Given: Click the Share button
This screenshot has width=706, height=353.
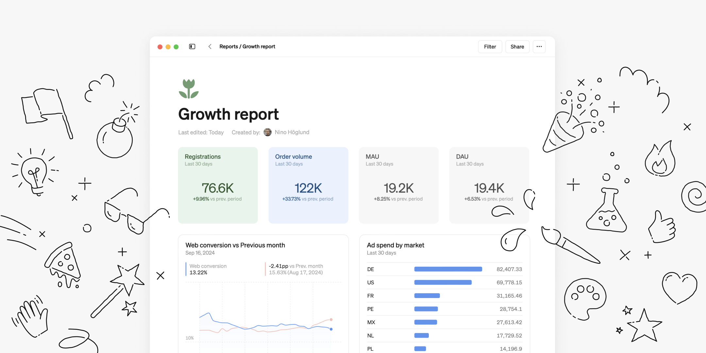Looking at the screenshot, I should 517,47.
